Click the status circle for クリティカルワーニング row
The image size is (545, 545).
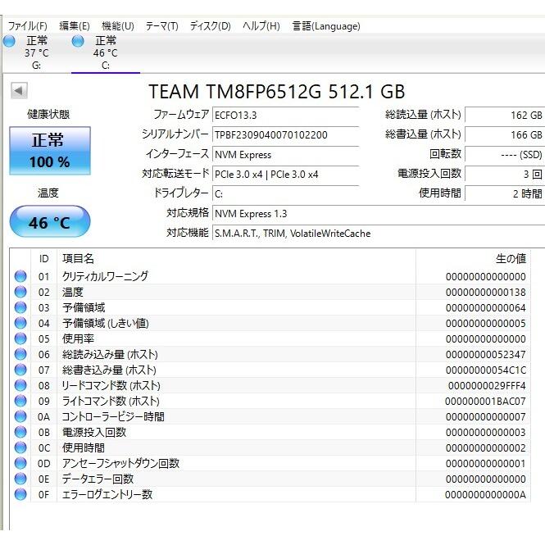point(20,277)
